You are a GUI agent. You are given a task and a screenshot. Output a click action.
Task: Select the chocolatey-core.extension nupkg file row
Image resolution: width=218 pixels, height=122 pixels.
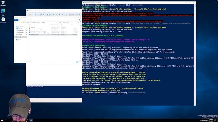53,33
